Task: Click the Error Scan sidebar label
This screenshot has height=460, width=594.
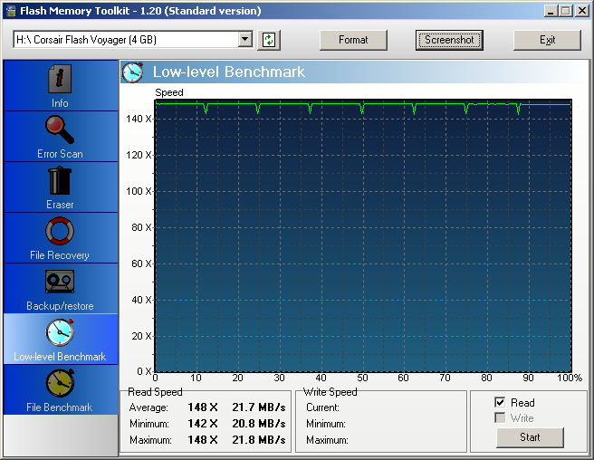Action: (x=60, y=154)
